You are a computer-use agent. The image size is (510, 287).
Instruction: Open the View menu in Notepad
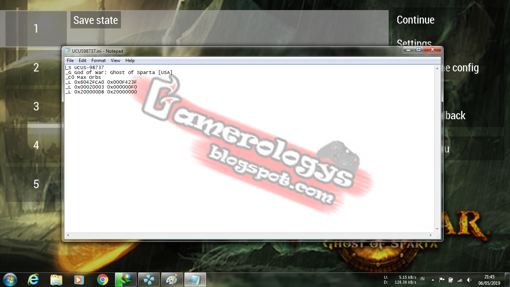pyautogui.click(x=115, y=61)
